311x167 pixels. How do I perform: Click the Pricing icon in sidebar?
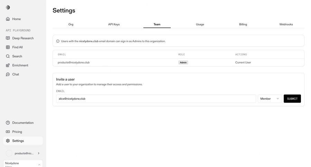(x=8, y=132)
